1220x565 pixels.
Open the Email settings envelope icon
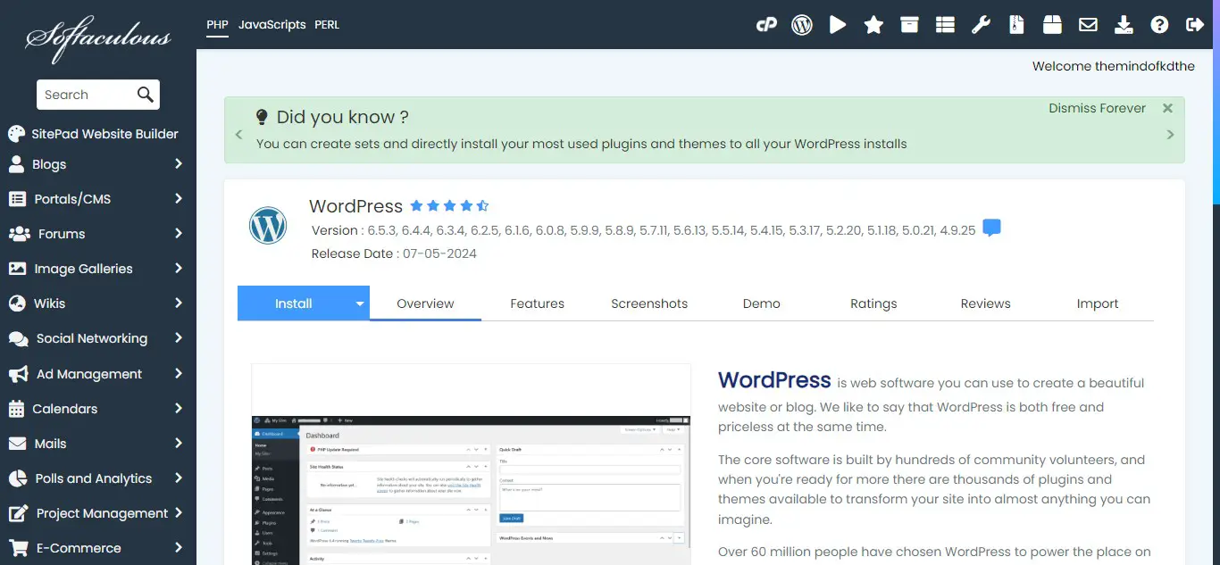click(x=1088, y=25)
